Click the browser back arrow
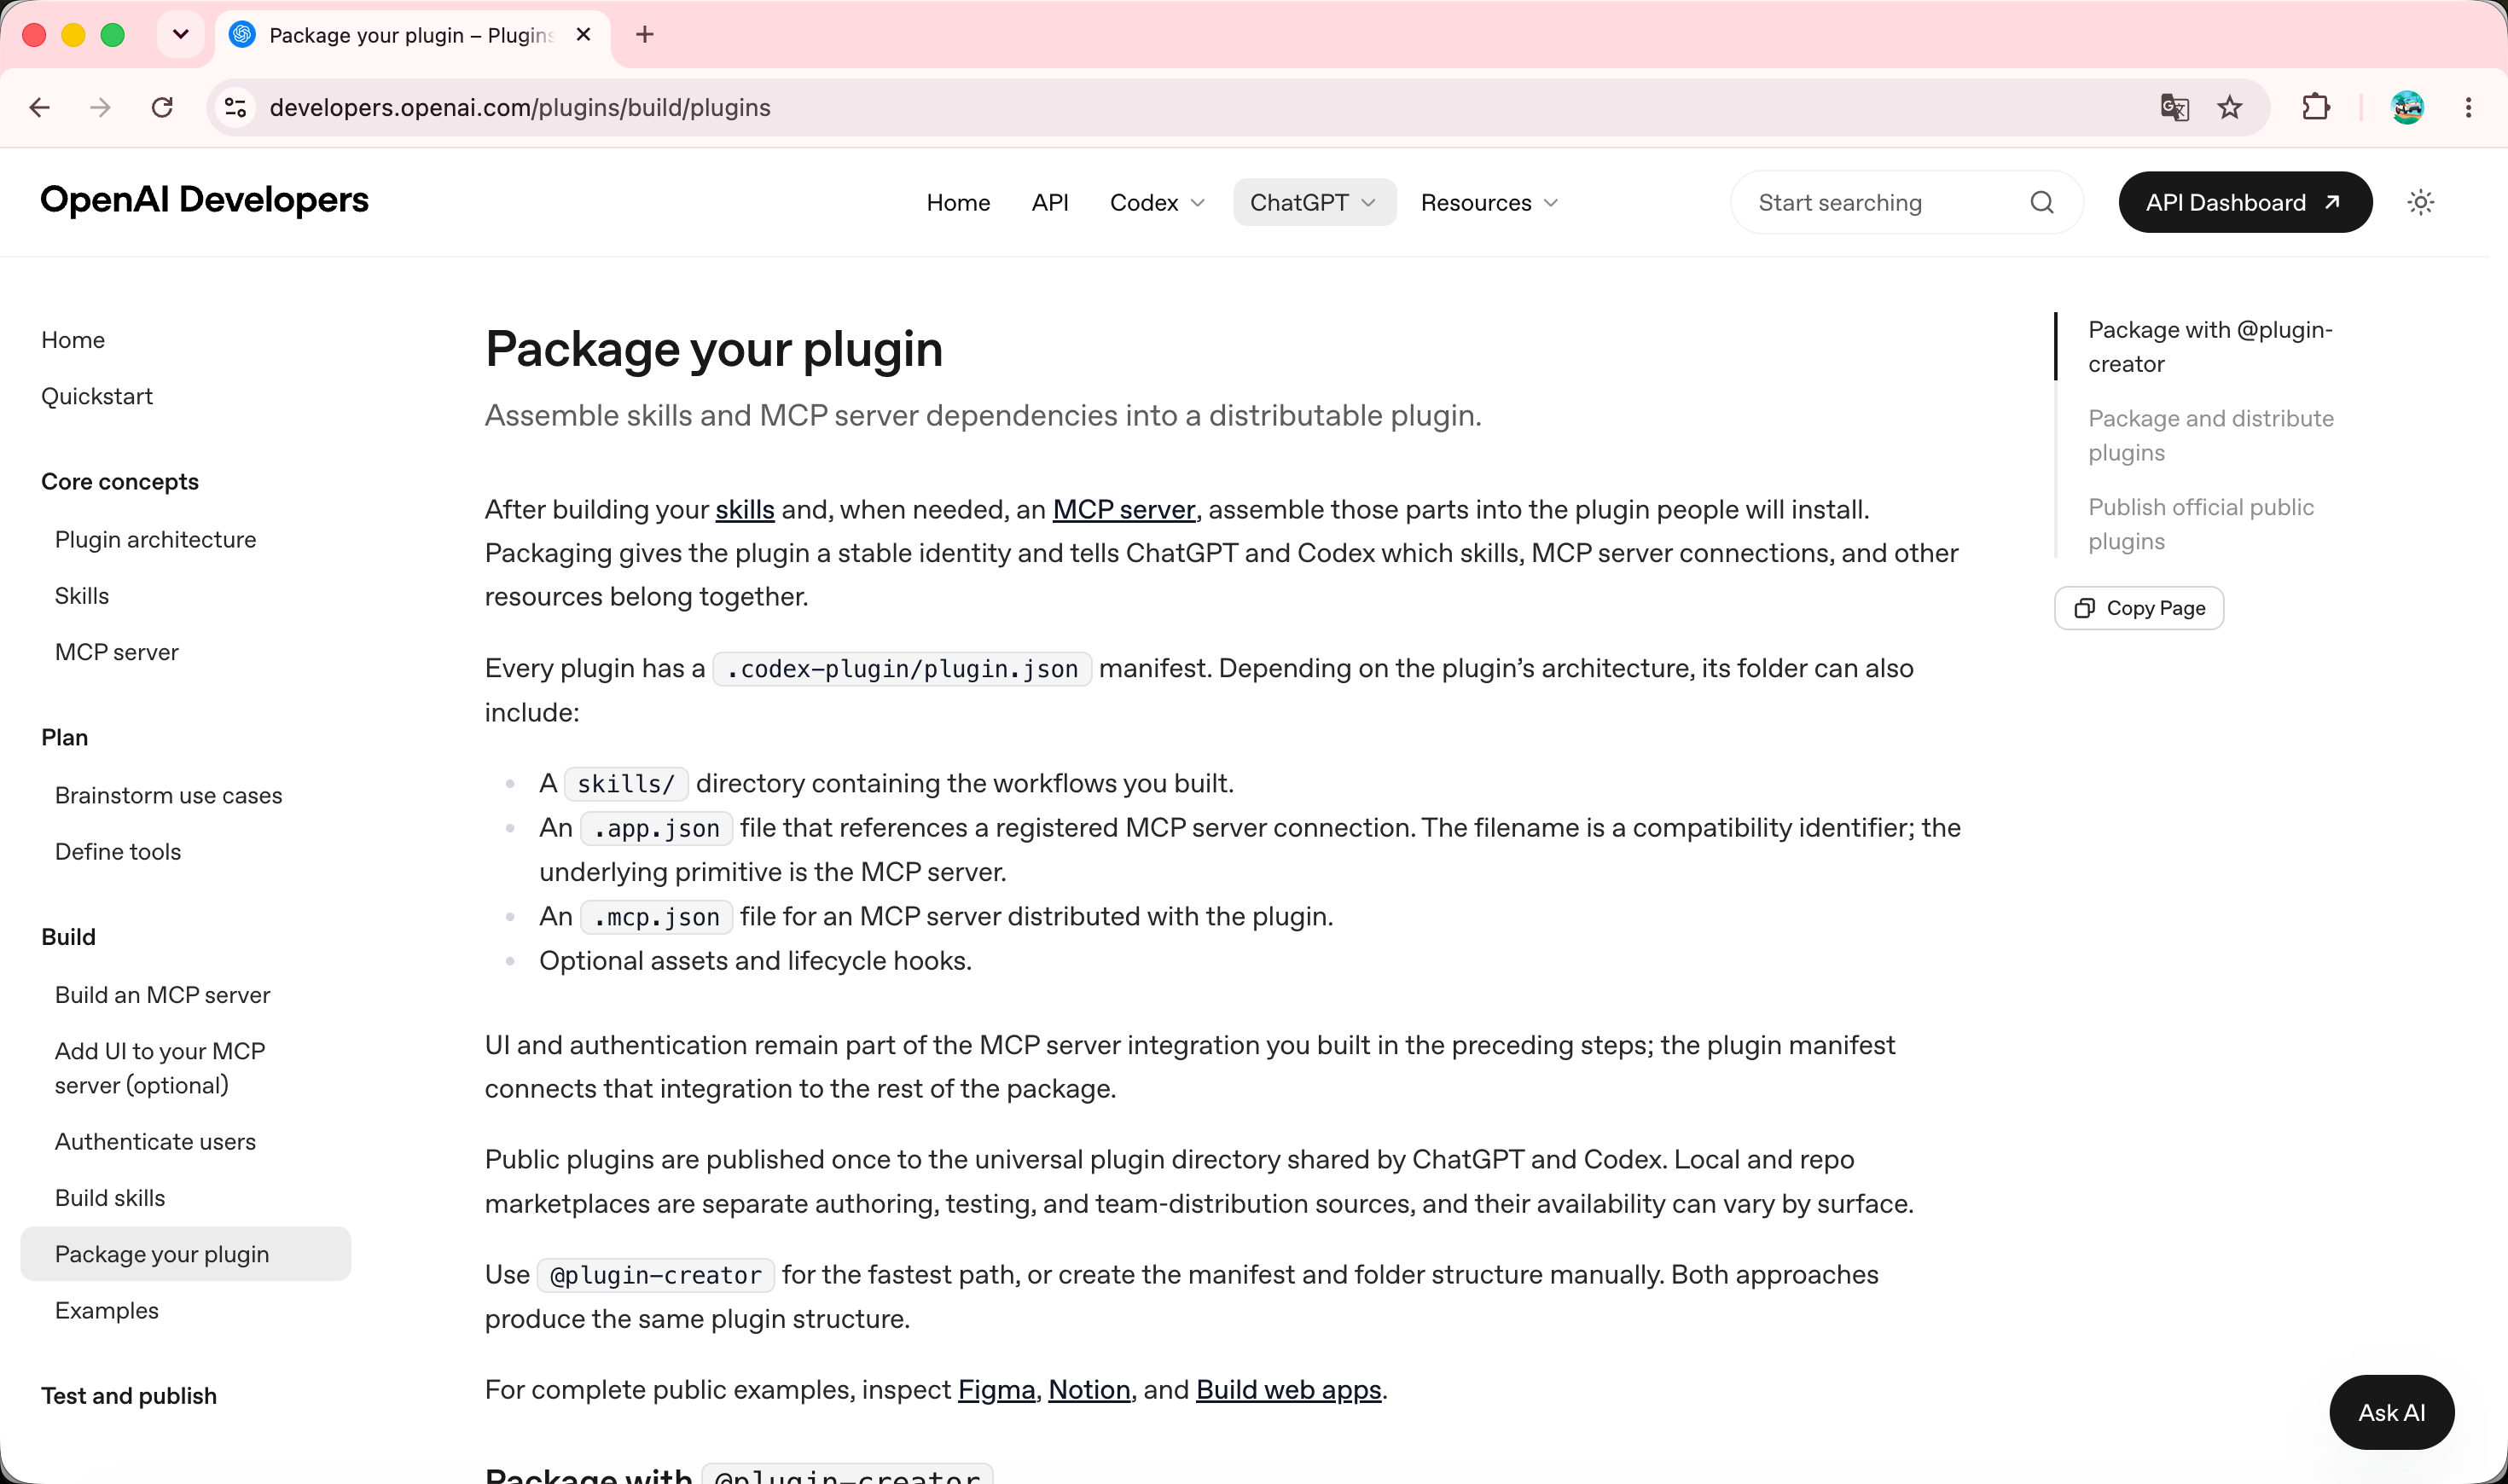This screenshot has width=2508, height=1484. tap(40, 107)
